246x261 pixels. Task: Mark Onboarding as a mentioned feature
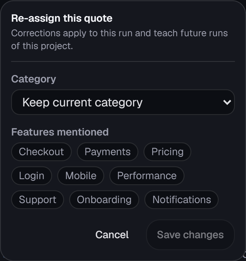[x=104, y=200]
